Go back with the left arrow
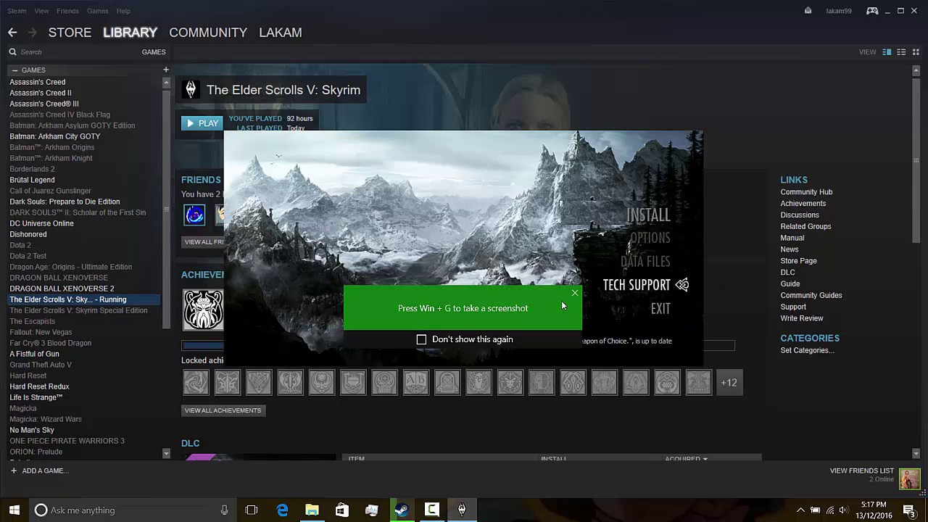This screenshot has height=522, width=928. (12, 33)
